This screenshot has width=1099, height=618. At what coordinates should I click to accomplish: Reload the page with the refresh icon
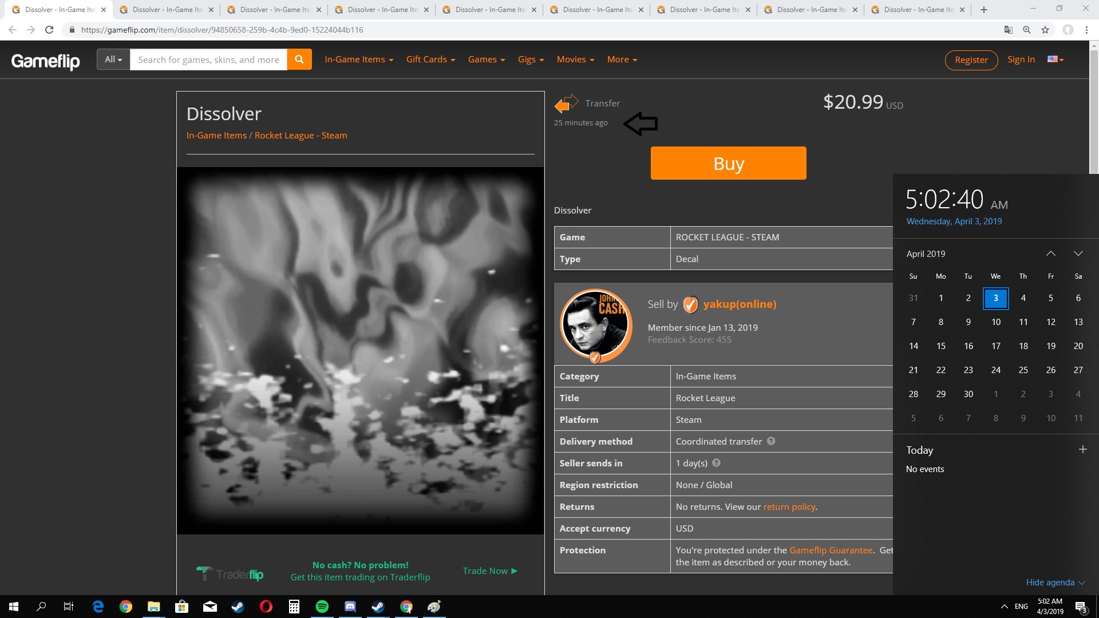click(x=49, y=30)
